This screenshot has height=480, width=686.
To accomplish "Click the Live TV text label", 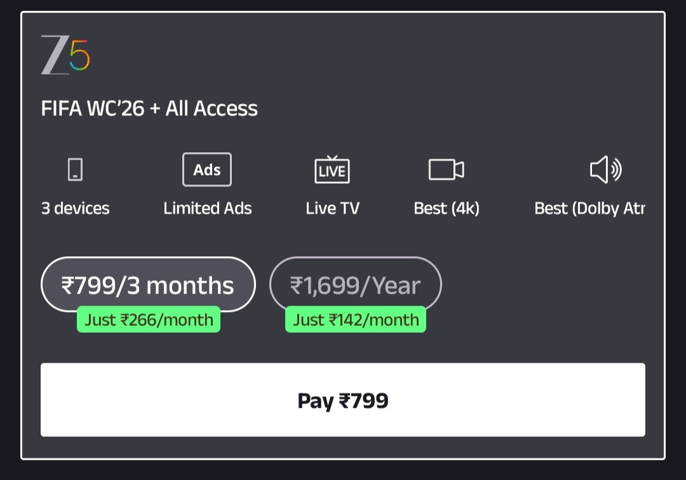I will [332, 209].
